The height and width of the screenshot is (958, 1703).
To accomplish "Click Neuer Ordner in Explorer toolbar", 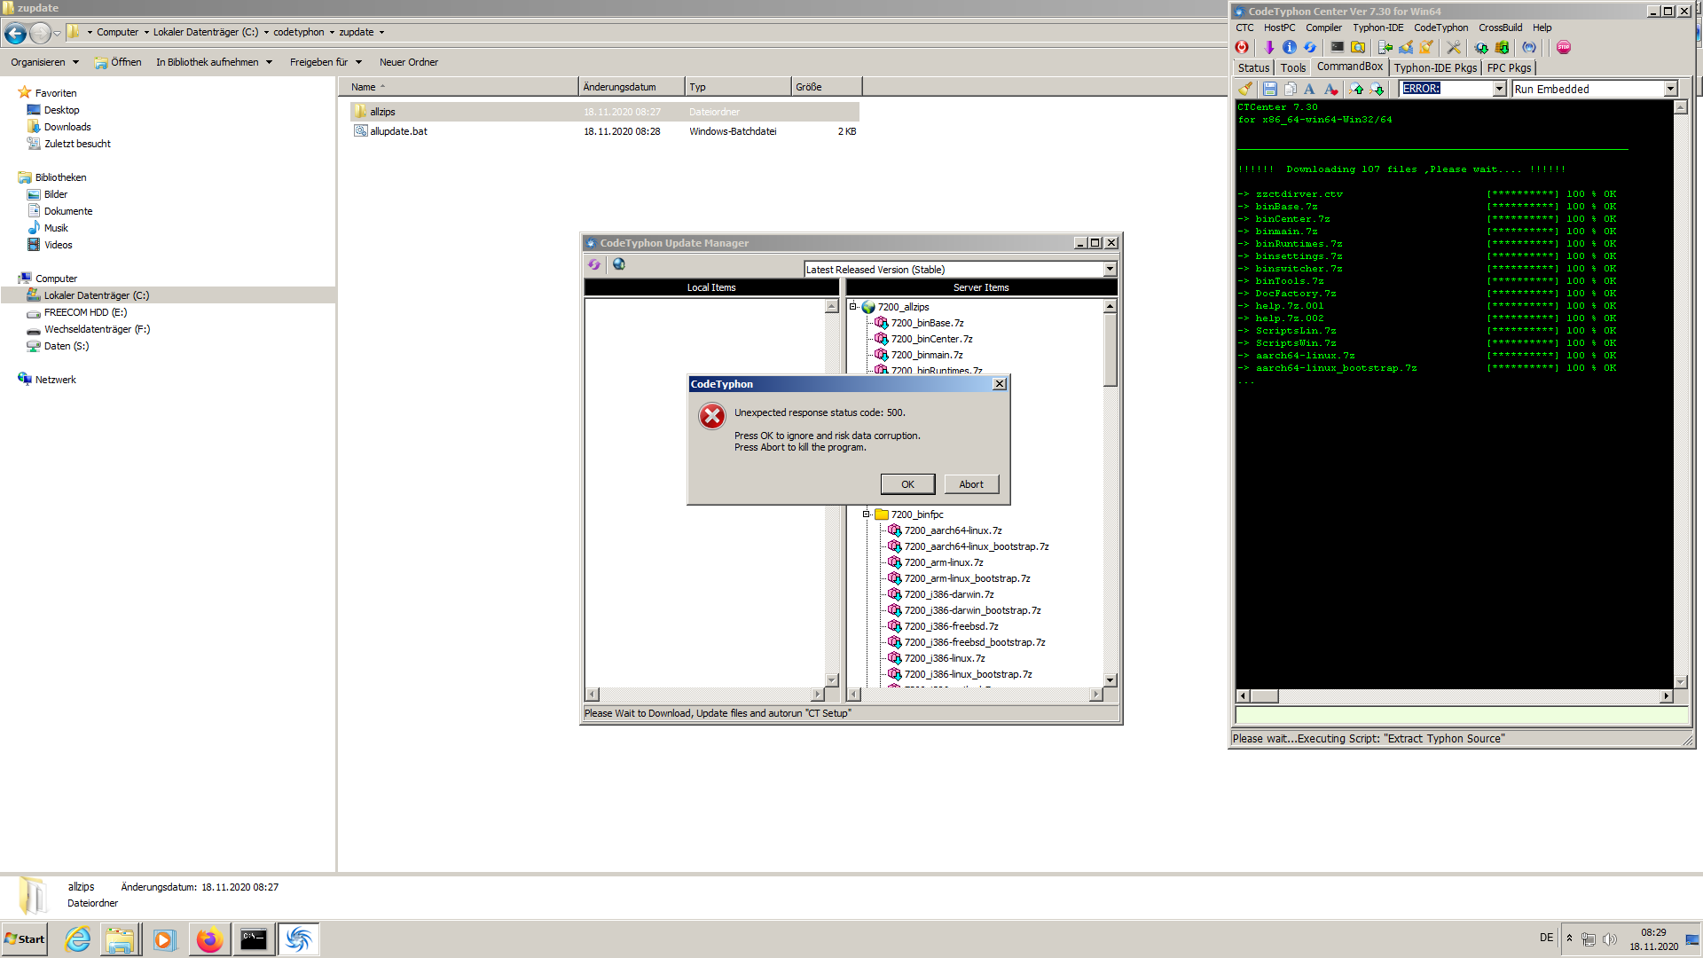I will click(x=409, y=62).
